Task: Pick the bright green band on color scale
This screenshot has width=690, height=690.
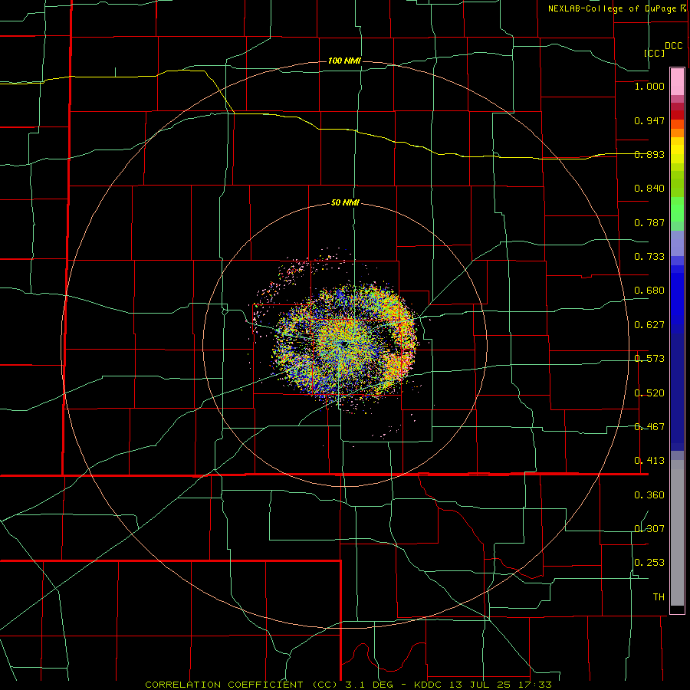Action: [677, 209]
